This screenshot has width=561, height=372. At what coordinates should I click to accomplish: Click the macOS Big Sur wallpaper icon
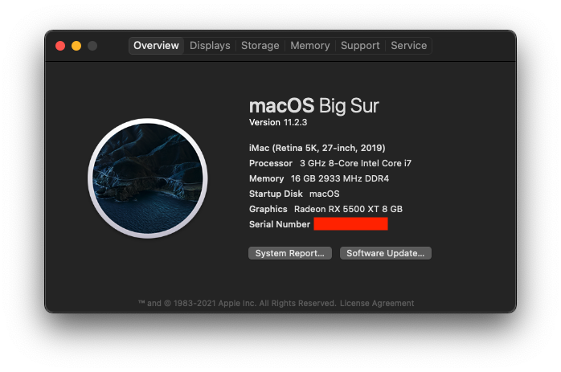(148, 178)
